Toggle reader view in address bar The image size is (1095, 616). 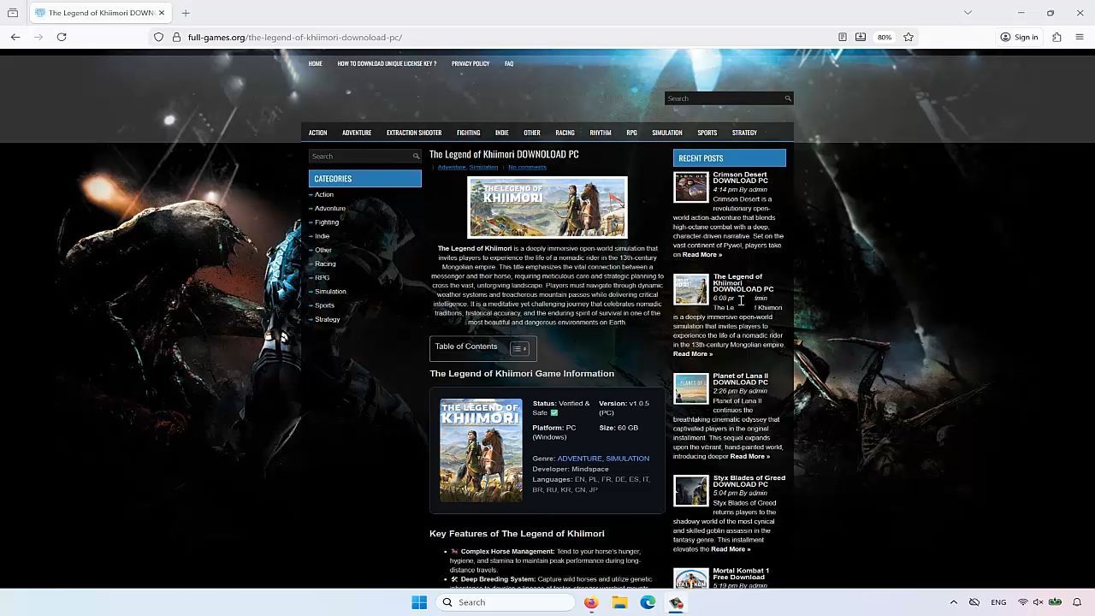pyautogui.click(x=843, y=37)
